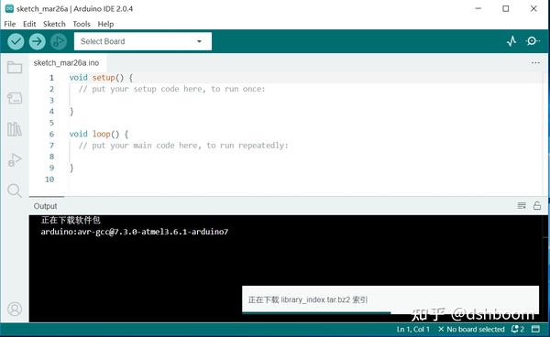Open the Debug sidebar panel
Viewport: 550px width, 337px height.
(x=15, y=160)
